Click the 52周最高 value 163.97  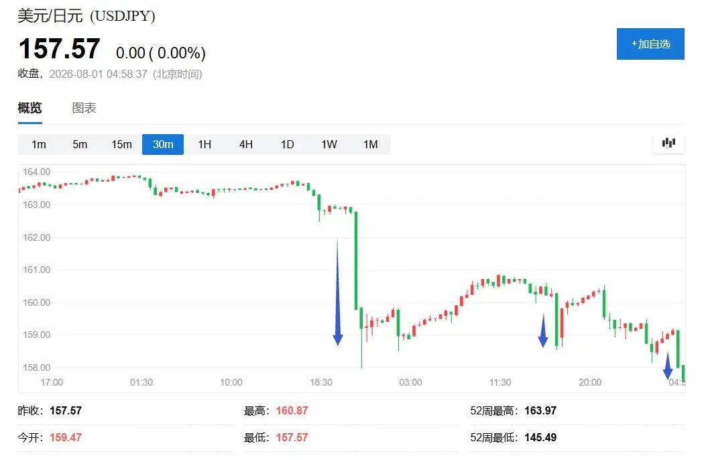pos(540,410)
